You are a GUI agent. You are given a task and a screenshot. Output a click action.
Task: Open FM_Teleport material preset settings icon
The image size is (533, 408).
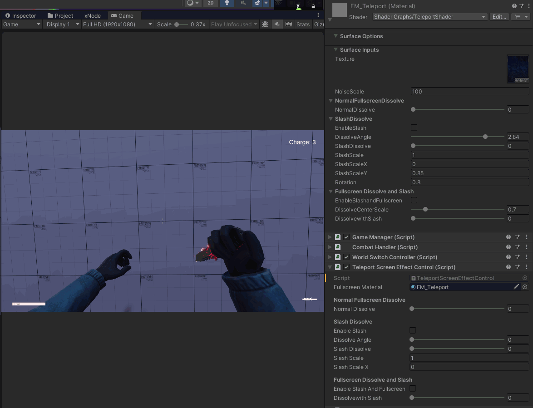point(522,6)
